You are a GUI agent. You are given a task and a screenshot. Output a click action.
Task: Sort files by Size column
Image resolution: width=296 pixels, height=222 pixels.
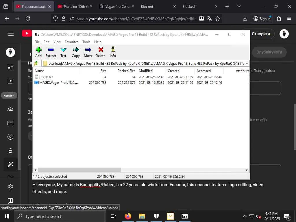(94, 71)
